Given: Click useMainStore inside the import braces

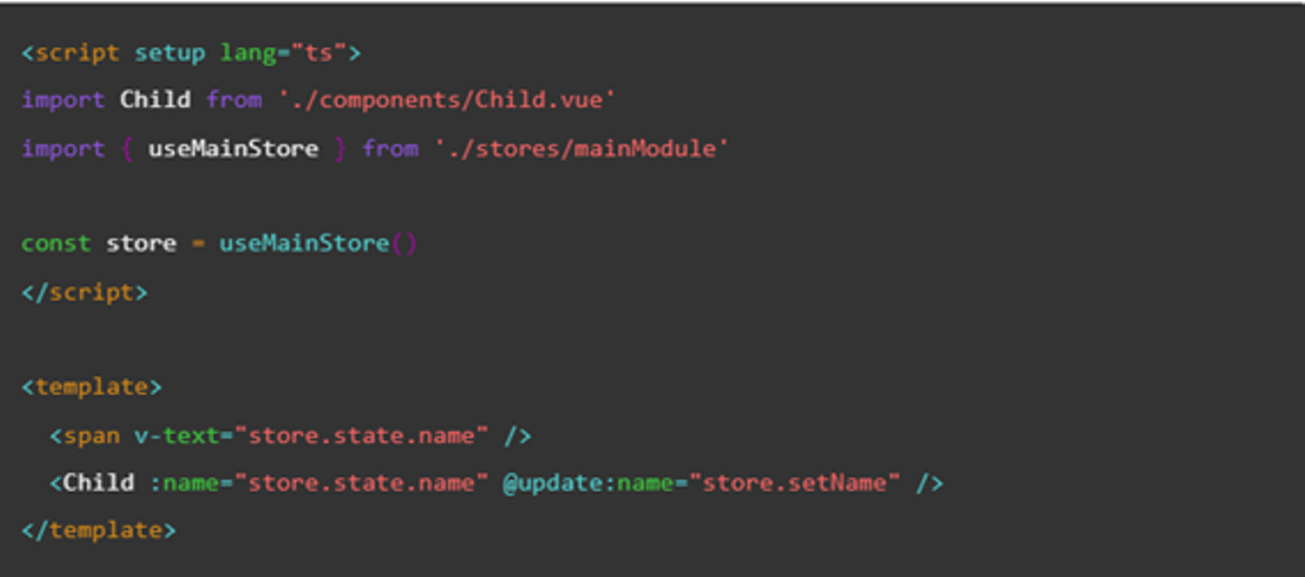Looking at the screenshot, I should tap(233, 149).
